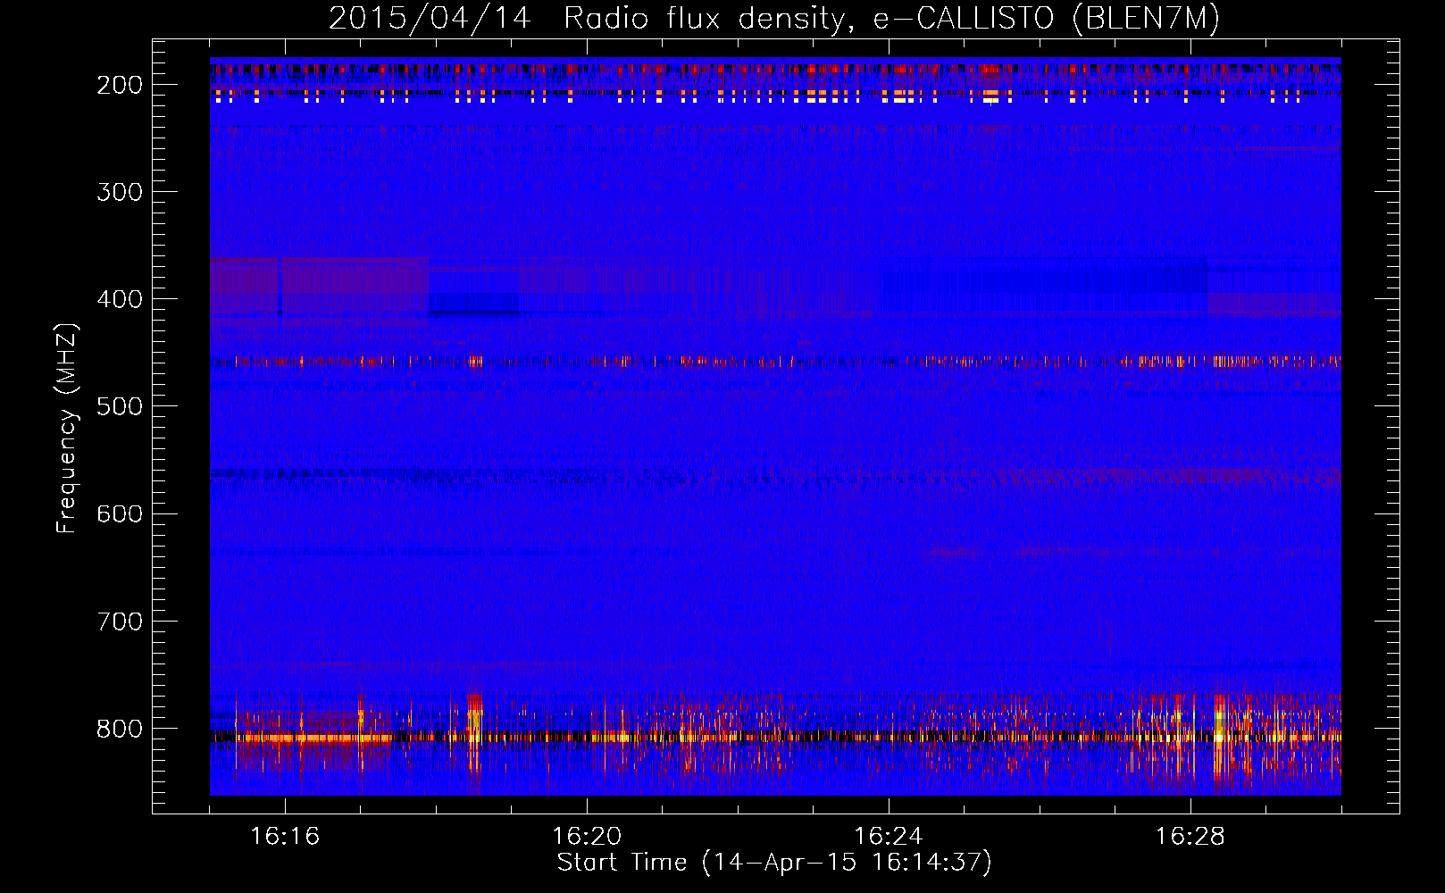Image resolution: width=1445 pixels, height=893 pixels.
Task: Click the "700" frequency tick label
Action: pos(120,621)
